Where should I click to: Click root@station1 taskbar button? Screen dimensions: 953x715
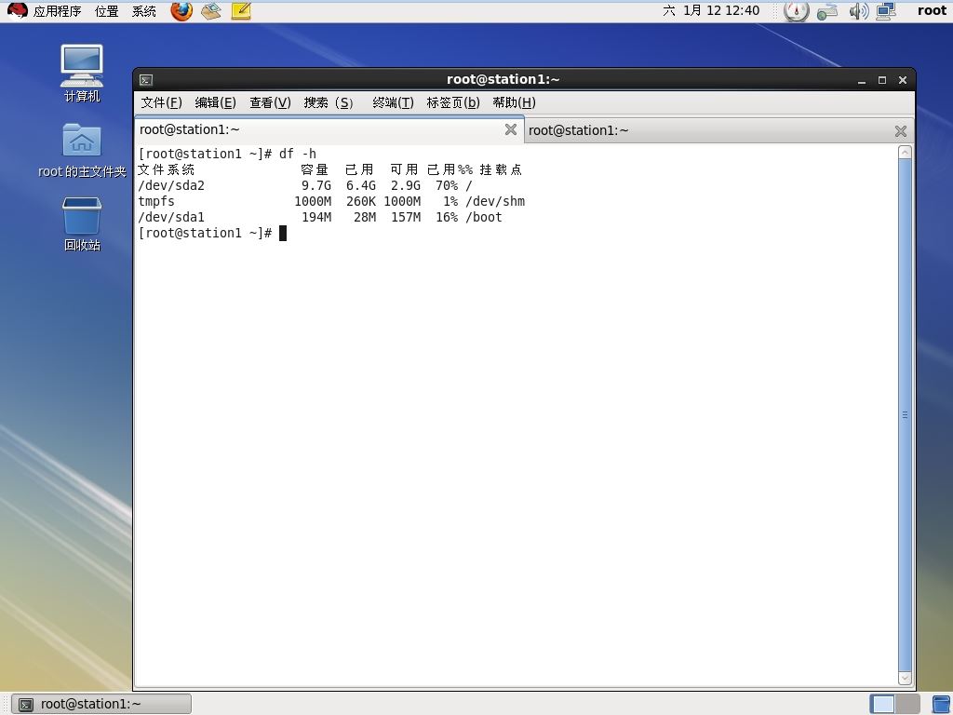(x=101, y=704)
